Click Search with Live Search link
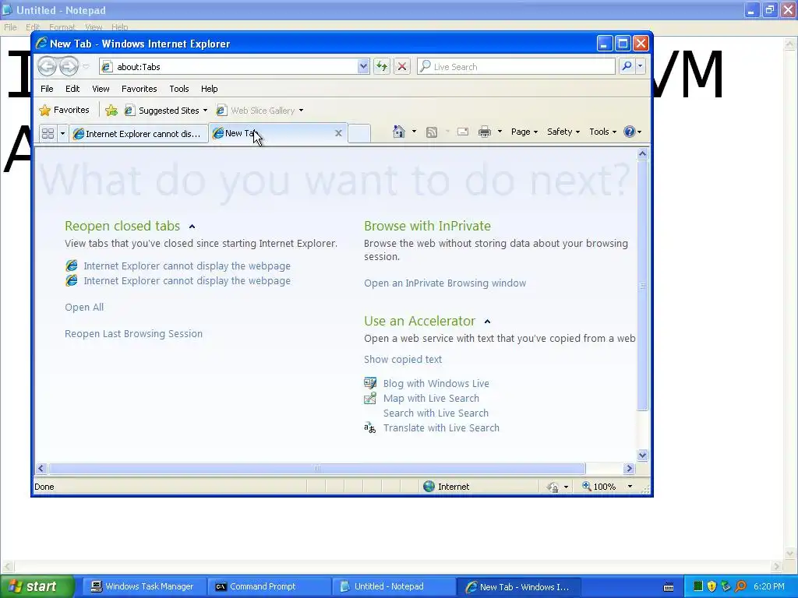The width and height of the screenshot is (798, 598). [x=436, y=413]
